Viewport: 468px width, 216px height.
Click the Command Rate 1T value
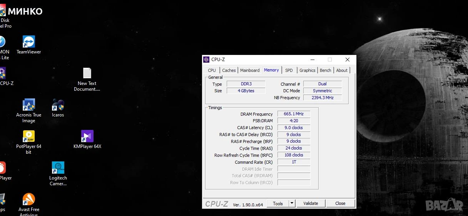pos(294,162)
